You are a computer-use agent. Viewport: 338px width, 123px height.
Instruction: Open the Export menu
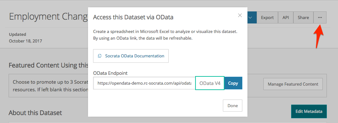pos(267,17)
